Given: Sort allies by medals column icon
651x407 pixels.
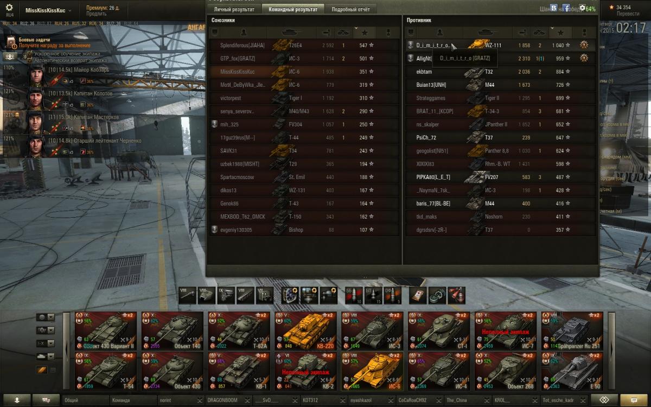Looking at the screenshot, I should [x=387, y=33].
